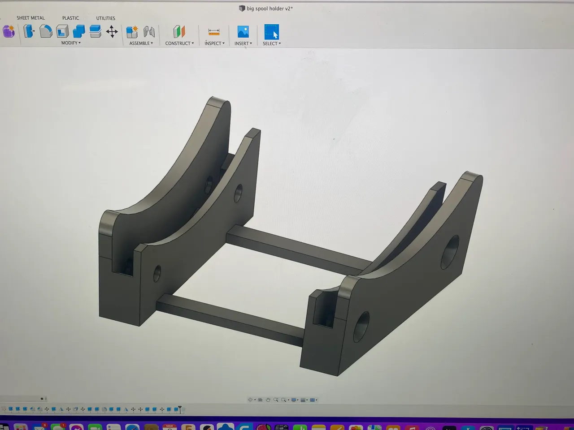Select the Shell tool icon

click(62, 31)
